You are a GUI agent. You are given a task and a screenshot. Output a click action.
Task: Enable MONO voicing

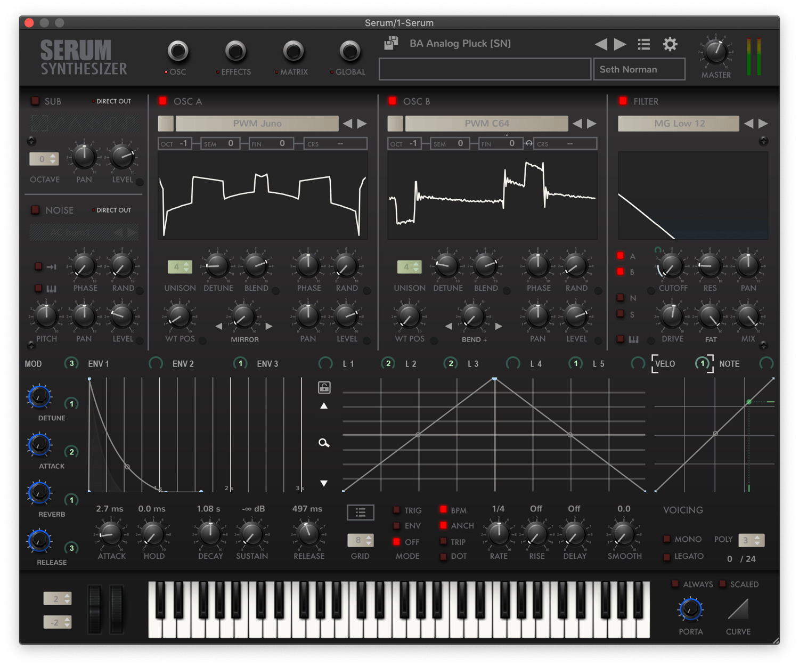666,539
